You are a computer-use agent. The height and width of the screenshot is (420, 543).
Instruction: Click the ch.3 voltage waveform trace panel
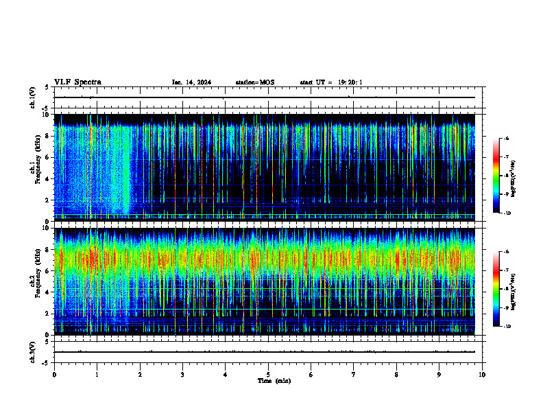268,352
